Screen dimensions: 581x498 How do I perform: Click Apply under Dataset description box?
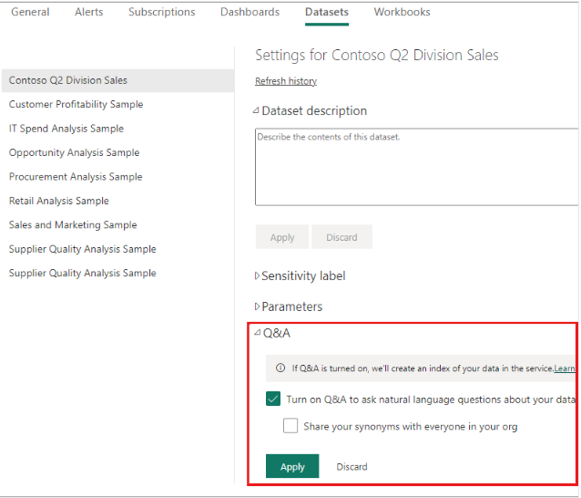[x=282, y=237]
